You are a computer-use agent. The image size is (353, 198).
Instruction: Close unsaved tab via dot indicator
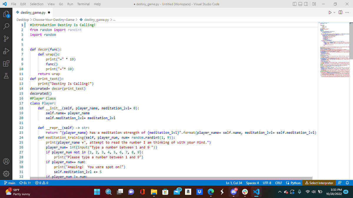point(49,13)
